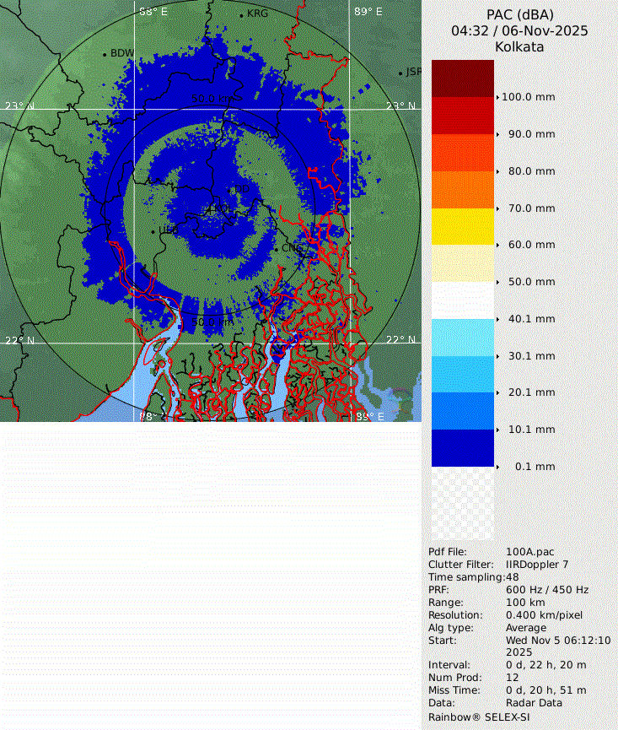
Task: Click the 100A.pac file name text
Action: [x=530, y=552]
